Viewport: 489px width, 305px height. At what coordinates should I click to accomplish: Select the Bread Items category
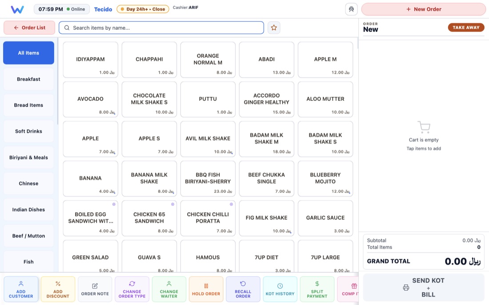[29, 105]
